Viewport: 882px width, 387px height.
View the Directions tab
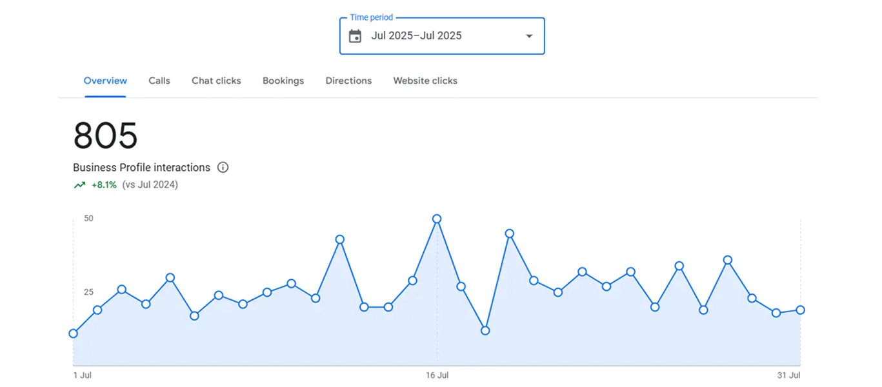[x=348, y=81]
